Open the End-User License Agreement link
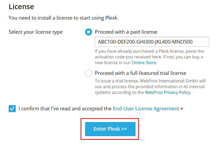Viewport: 220px width, 145px height. 146,108
